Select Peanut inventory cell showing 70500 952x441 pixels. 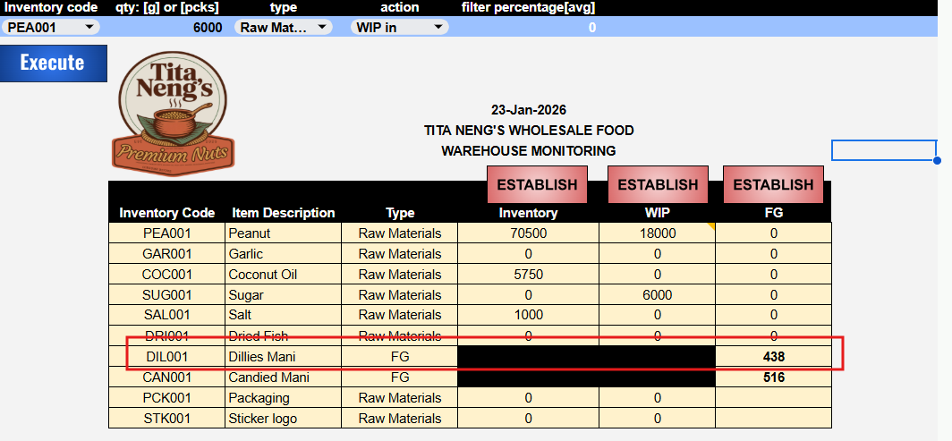528,233
